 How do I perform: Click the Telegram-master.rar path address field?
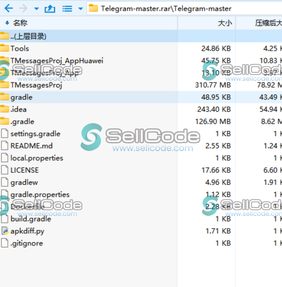[184, 8]
